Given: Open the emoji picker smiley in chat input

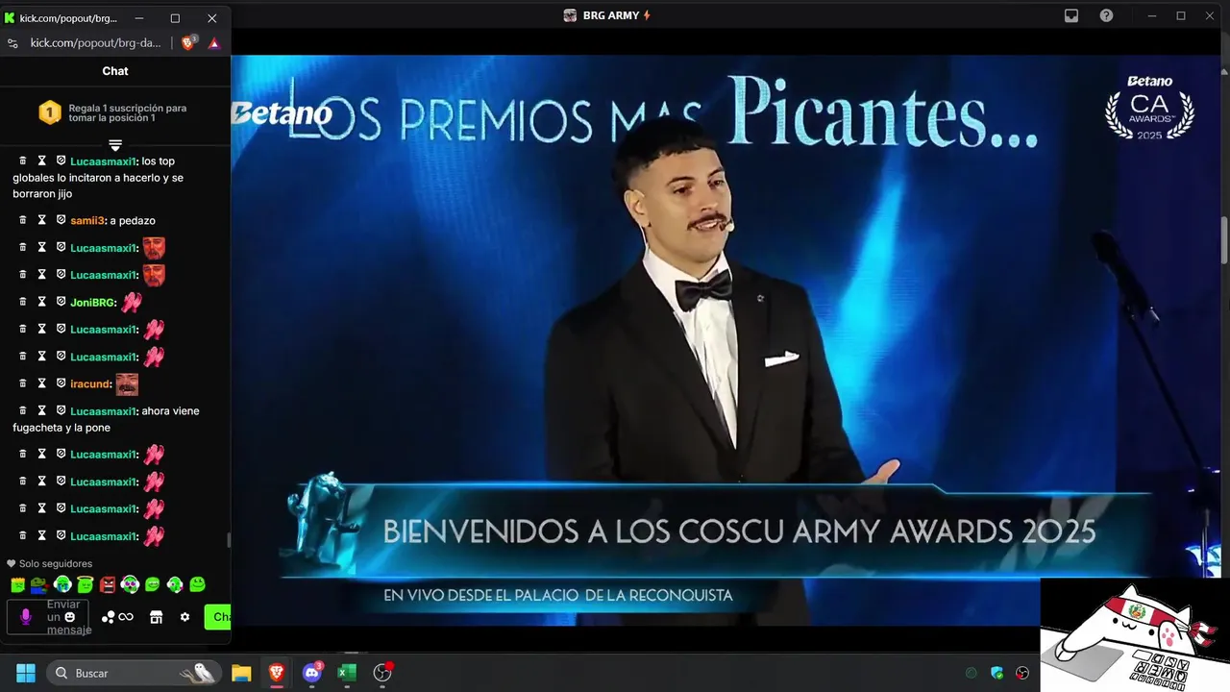Looking at the screenshot, I should [69, 617].
